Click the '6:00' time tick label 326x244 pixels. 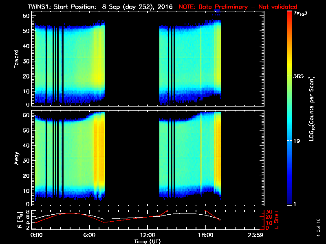point(89,235)
